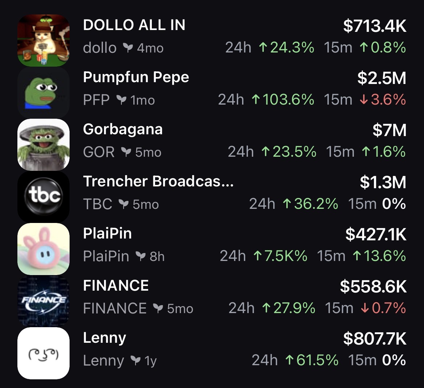Open the DOLLO ALL IN token avatar
The image size is (424, 388).
(43, 41)
